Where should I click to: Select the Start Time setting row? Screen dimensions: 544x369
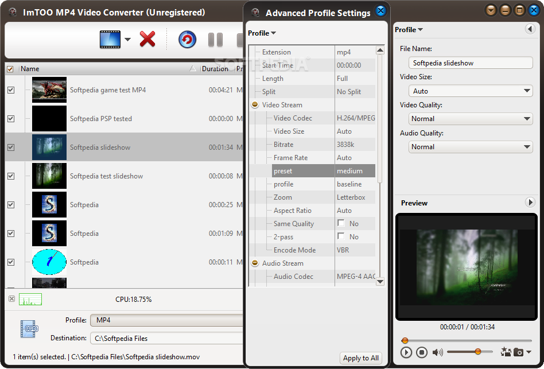point(312,65)
